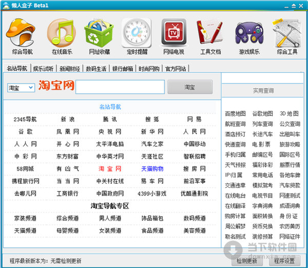The width and height of the screenshot is (308, 268).
Task: Click the 实用查询 header button
Action: coord(263,90)
